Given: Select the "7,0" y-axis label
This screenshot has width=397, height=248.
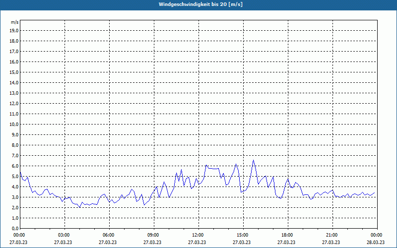Looking at the screenshot, I should tap(15, 156).
